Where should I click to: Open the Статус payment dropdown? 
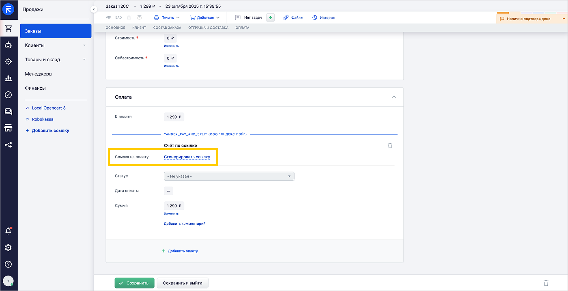click(x=229, y=176)
